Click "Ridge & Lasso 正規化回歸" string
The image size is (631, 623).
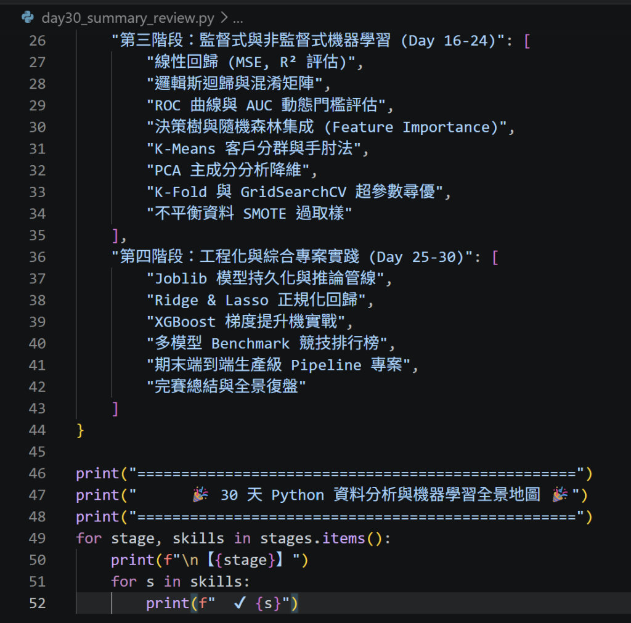tap(256, 300)
